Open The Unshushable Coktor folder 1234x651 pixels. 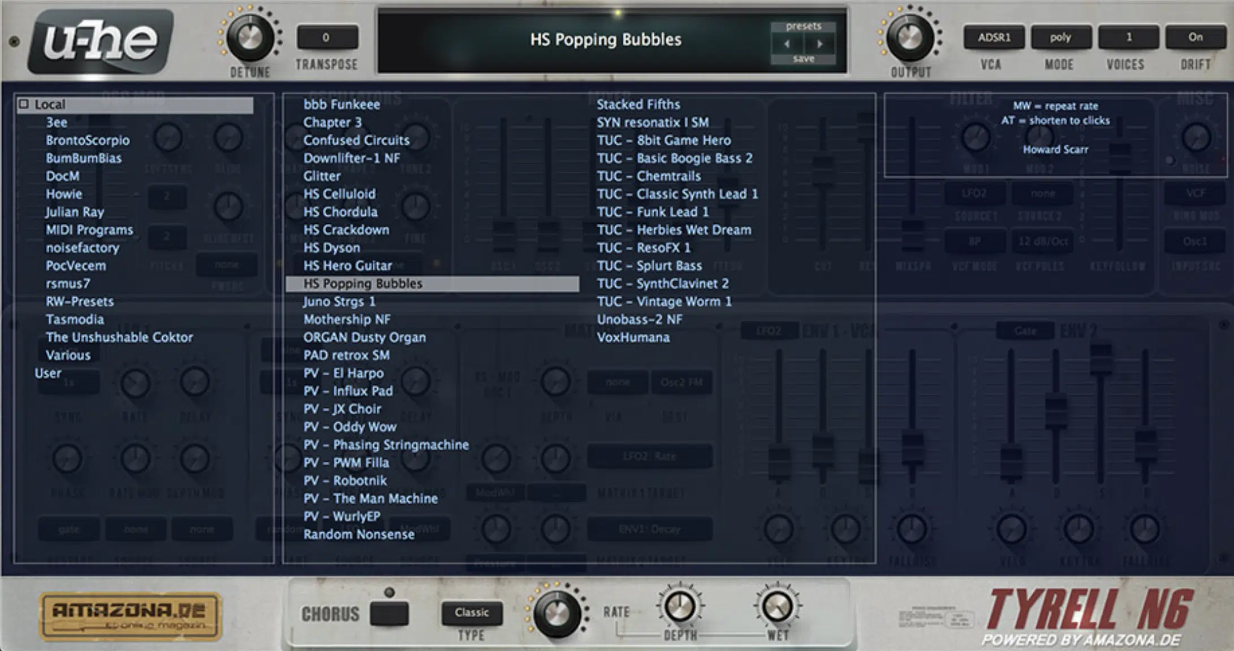click(x=119, y=337)
